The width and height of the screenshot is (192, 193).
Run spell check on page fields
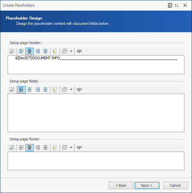click(79, 90)
